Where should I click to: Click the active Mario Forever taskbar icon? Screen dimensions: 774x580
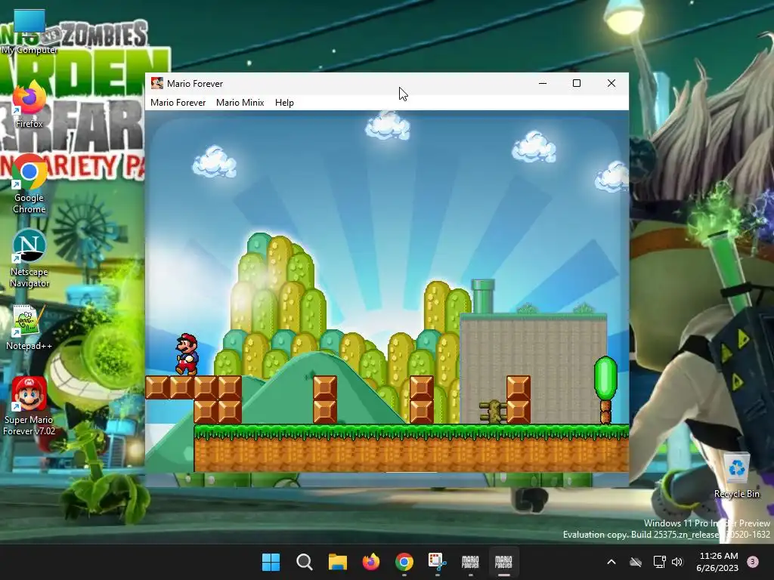coord(503,562)
